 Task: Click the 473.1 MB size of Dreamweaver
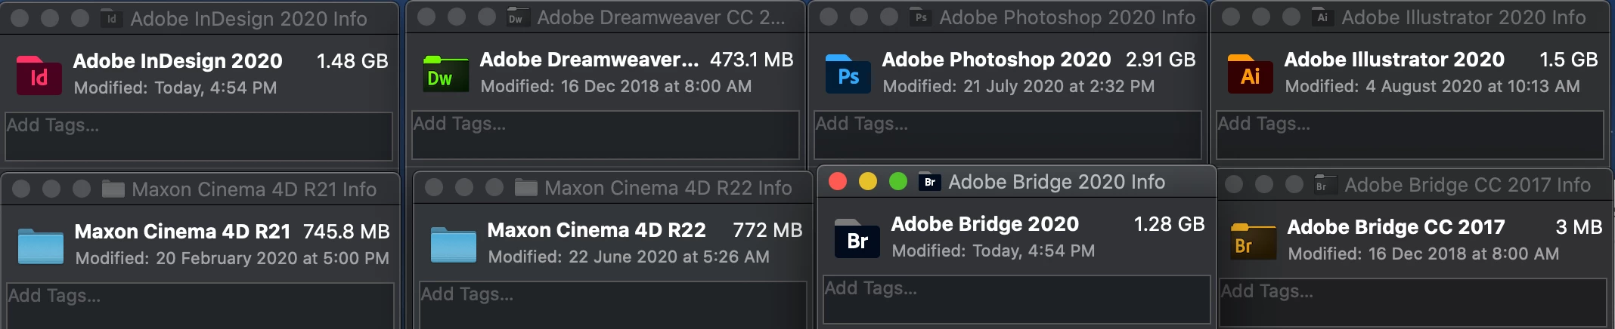point(752,60)
